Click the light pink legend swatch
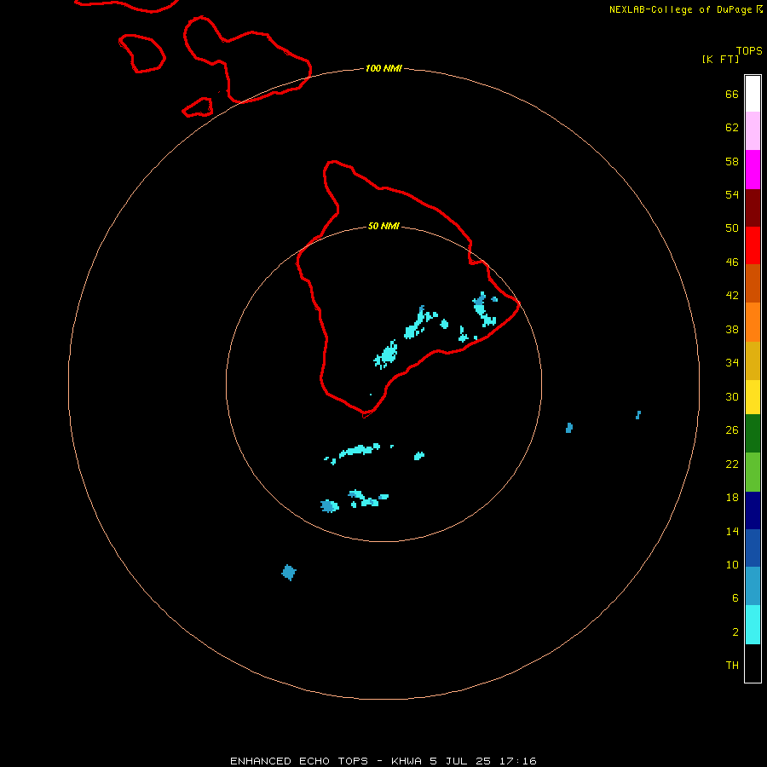 pyautogui.click(x=753, y=131)
